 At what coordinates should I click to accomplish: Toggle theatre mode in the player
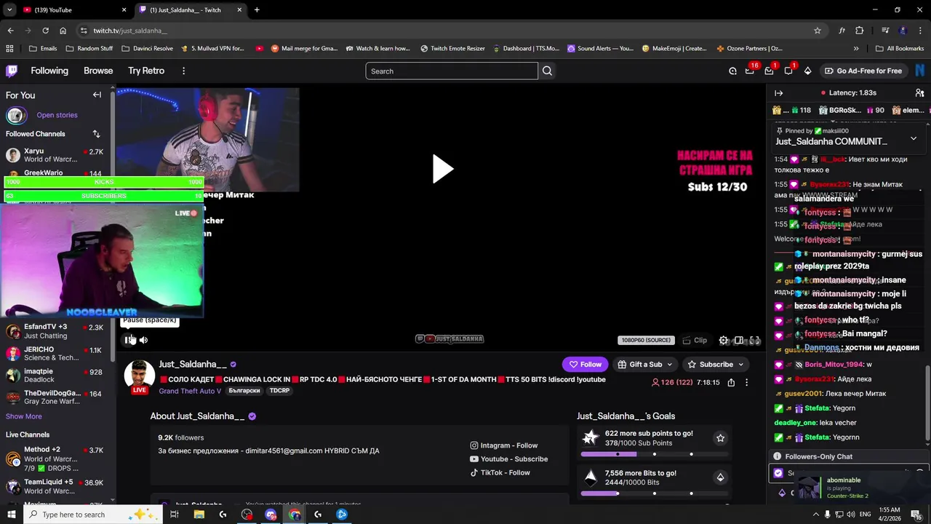tap(739, 340)
